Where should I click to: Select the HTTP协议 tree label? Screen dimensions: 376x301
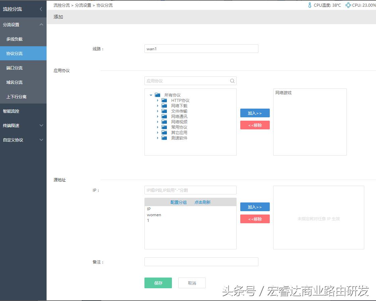pos(180,100)
